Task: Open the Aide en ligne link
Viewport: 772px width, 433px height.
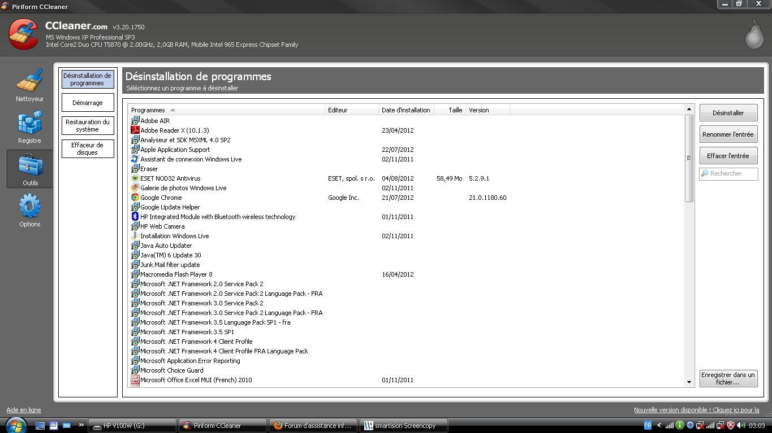Action: (24, 410)
